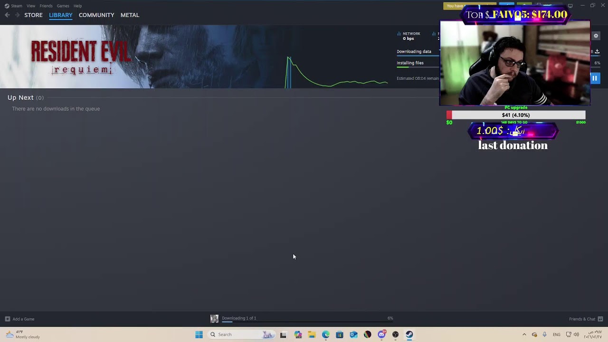Click the NETWORK 0 bps stat

[409, 36]
